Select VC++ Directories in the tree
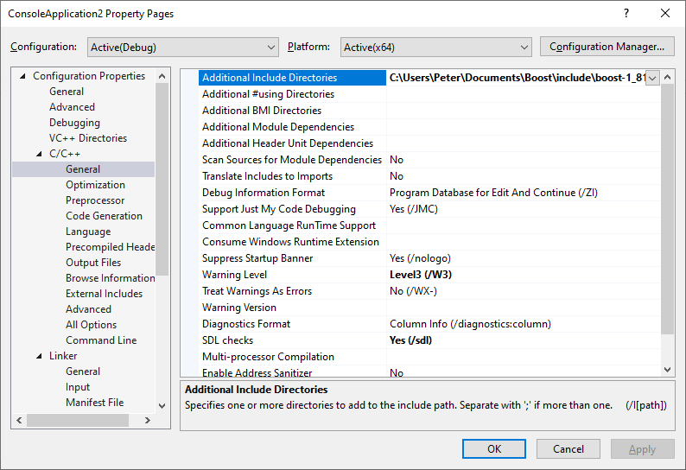This screenshot has height=470, width=686. tap(87, 138)
